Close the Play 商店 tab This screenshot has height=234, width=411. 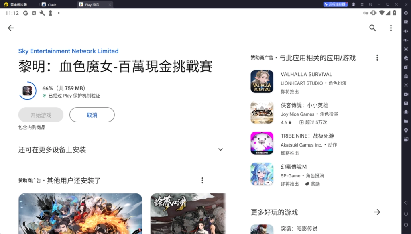[110, 4]
